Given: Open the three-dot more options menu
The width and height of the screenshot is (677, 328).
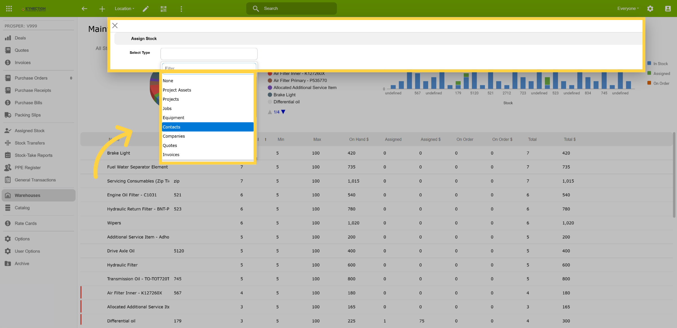Looking at the screenshot, I should [x=181, y=9].
